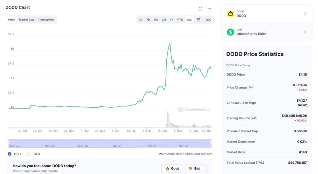318x174 pixels.
Task: Click the 24h badge next to Trading Volume
Action: click(x=254, y=118)
